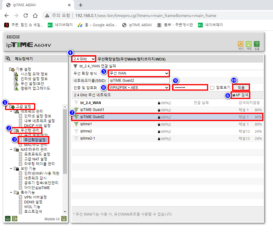Image resolution: width=273 pixels, height=232 pixels.
Task: Click the menu tree scroll down arrow
Action: pyautogui.click(x=65, y=212)
